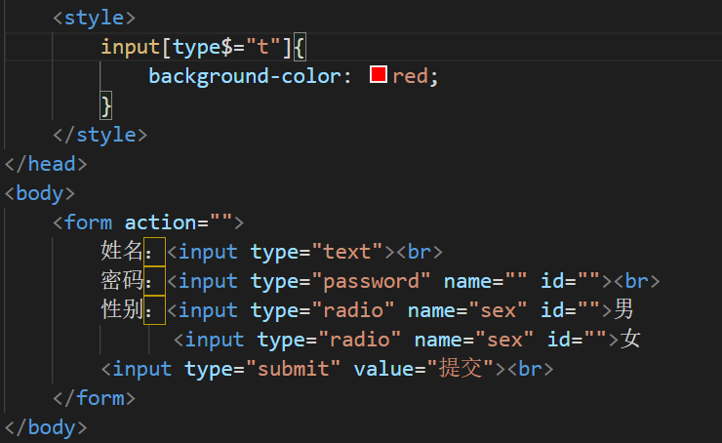Click the background-color property name
722x443 pixels.
point(245,76)
